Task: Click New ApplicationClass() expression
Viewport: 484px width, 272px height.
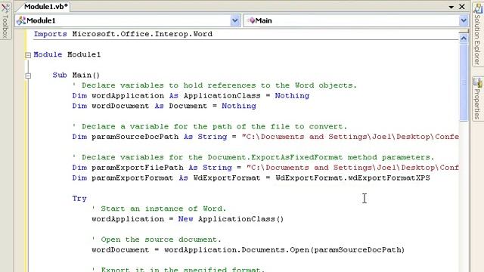Action: [231, 219]
